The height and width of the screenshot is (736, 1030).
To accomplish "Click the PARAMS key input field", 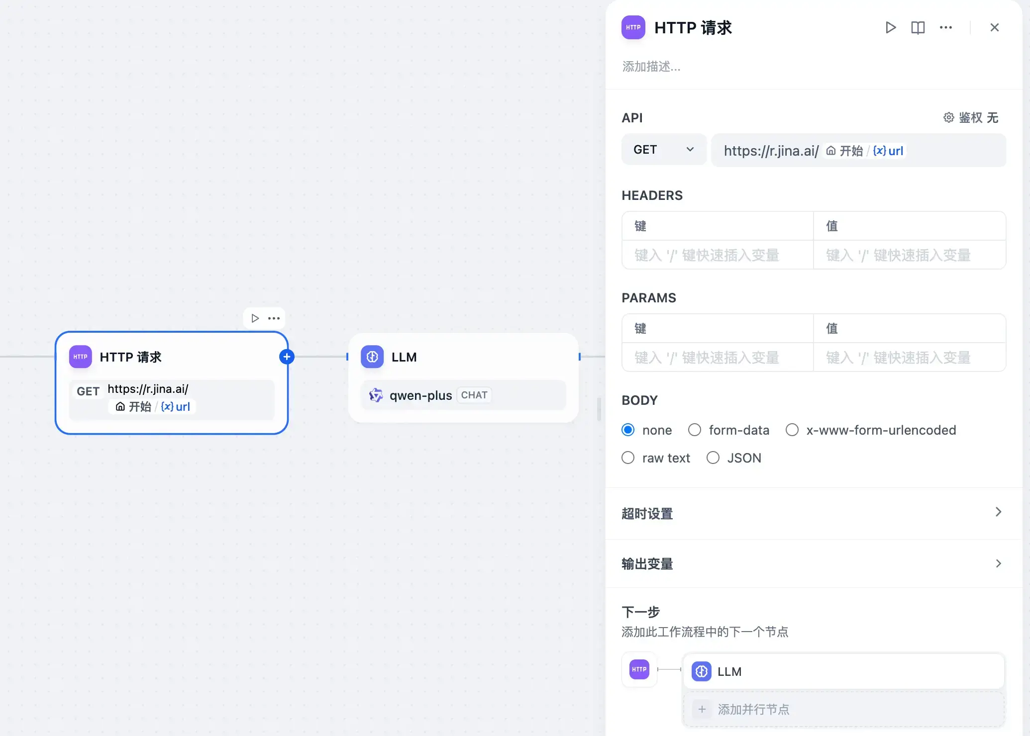I will [718, 358].
